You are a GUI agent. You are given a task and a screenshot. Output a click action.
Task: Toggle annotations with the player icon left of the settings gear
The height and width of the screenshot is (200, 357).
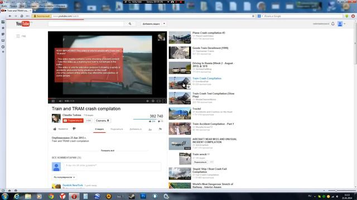tap(147, 101)
